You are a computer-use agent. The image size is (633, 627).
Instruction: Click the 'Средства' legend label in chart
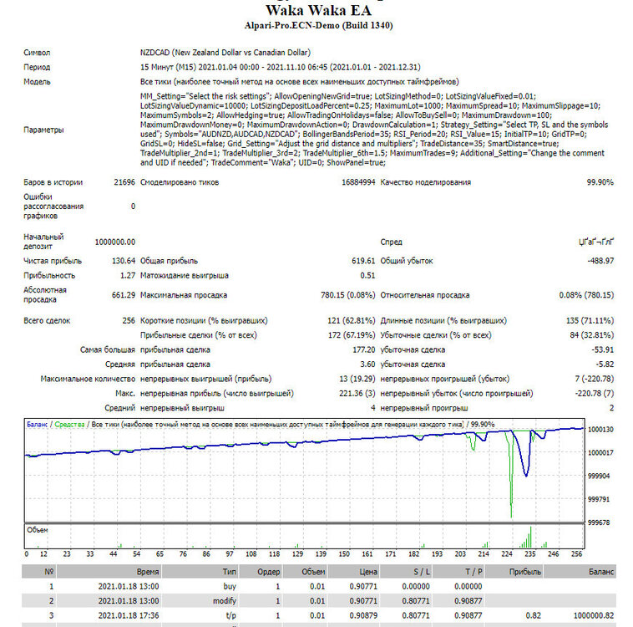(x=69, y=425)
